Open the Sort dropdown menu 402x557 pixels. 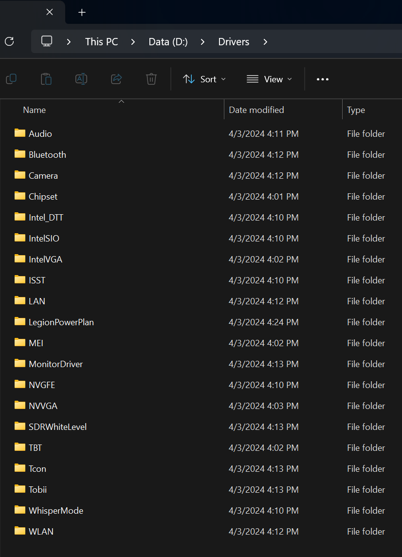coord(204,79)
